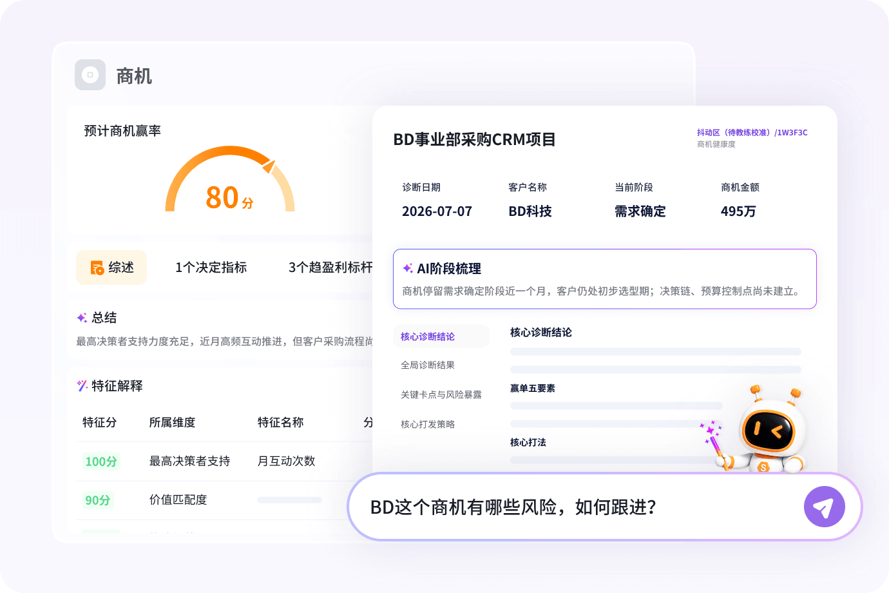Viewport: 889px width, 593px height.
Task: Click the current stage value 需求确定
Action: (640, 211)
